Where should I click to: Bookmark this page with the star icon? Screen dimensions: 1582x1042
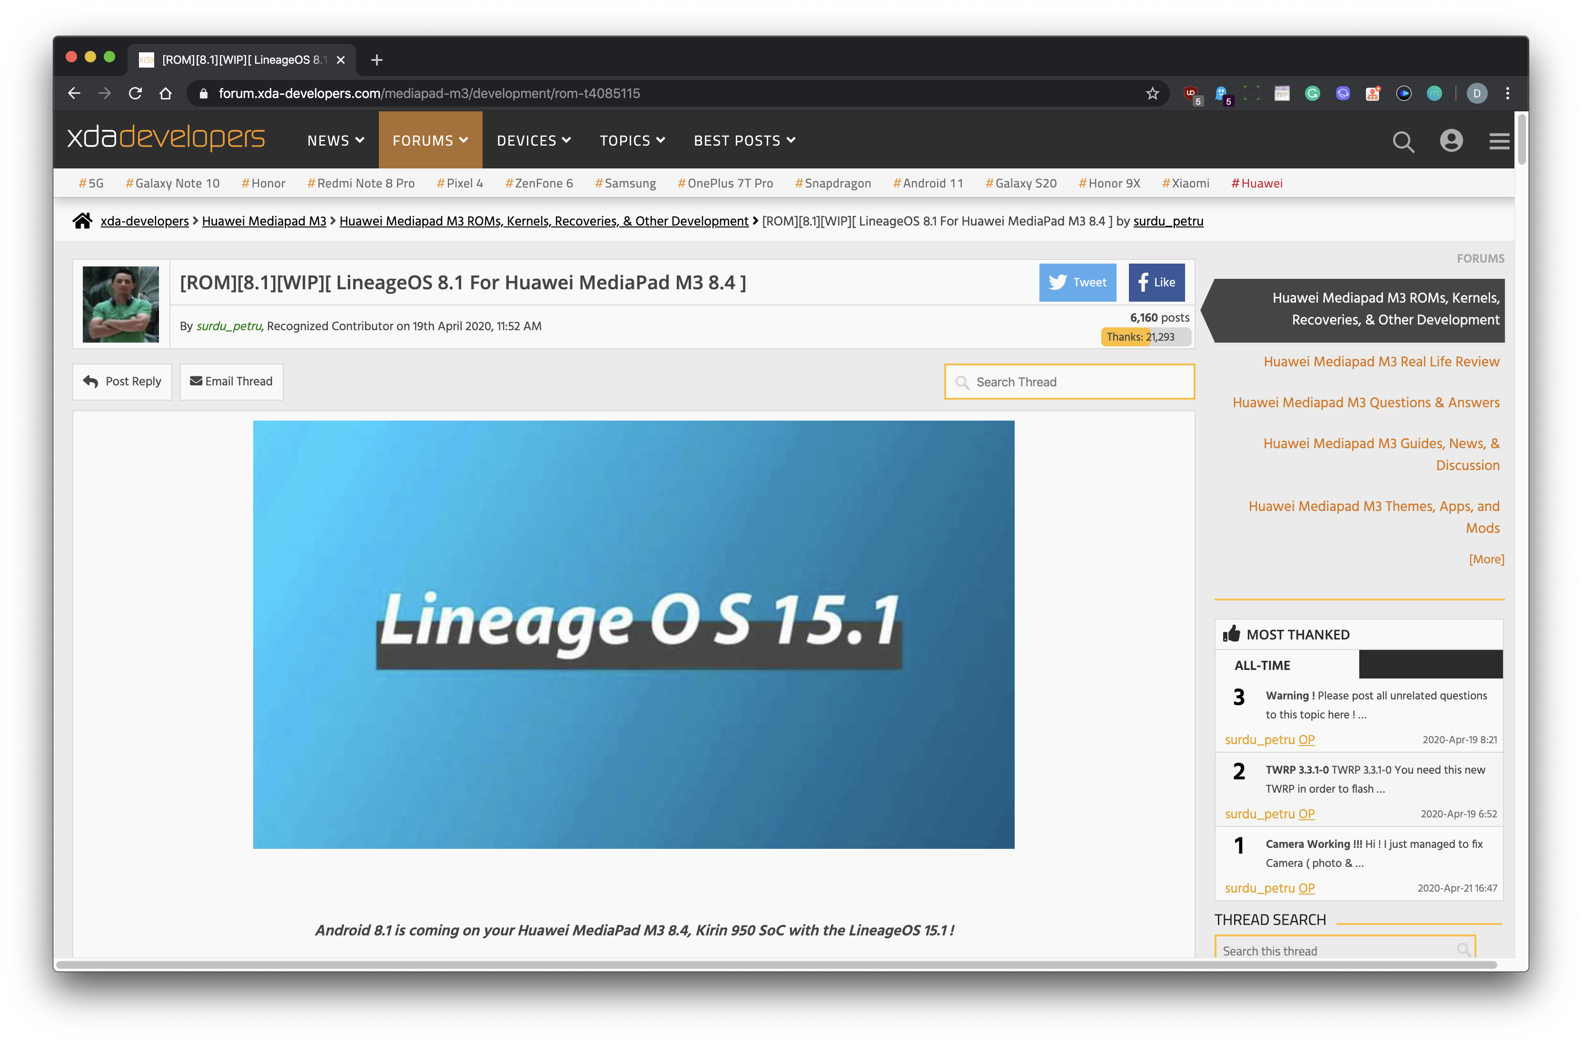pyautogui.click(x=1153, y=94)
